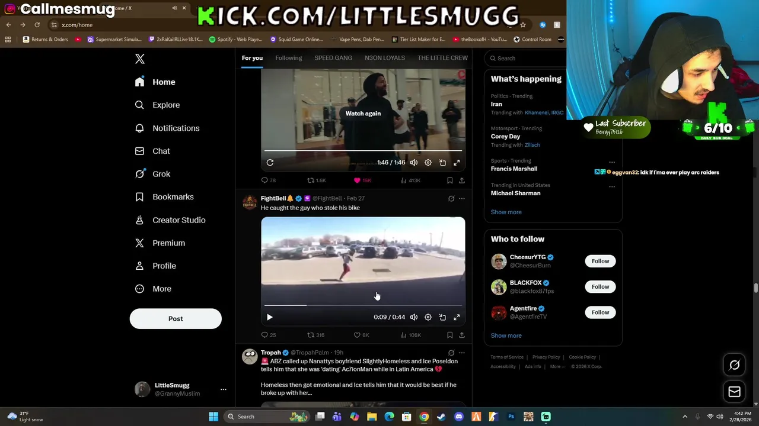This screenshot has width=759, height=426.
Task: Switch to the SPEED GANG tab
Action: 333,58
